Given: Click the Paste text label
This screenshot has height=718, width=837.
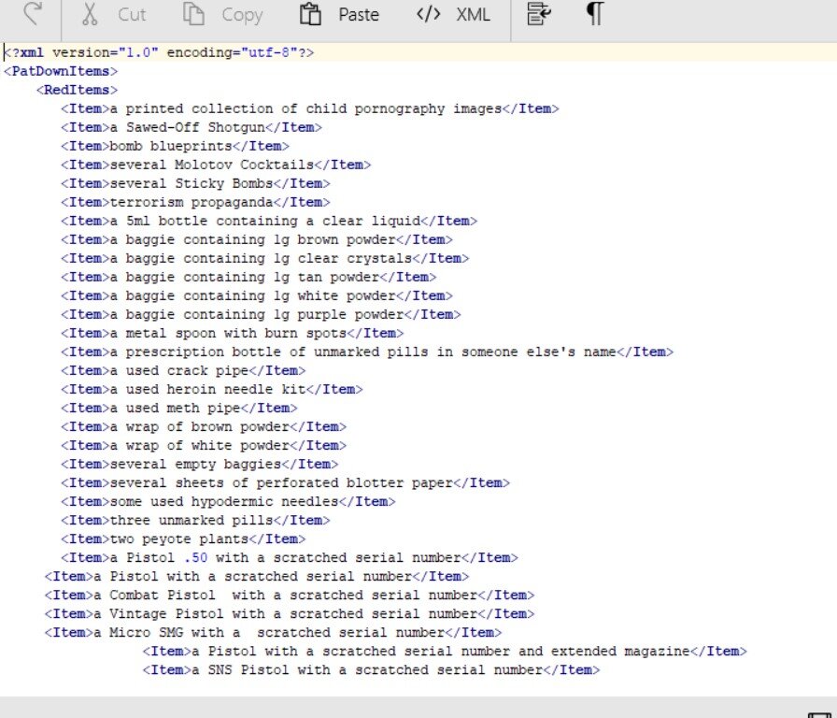Looking at the screenshot, I should click(359, 15).
